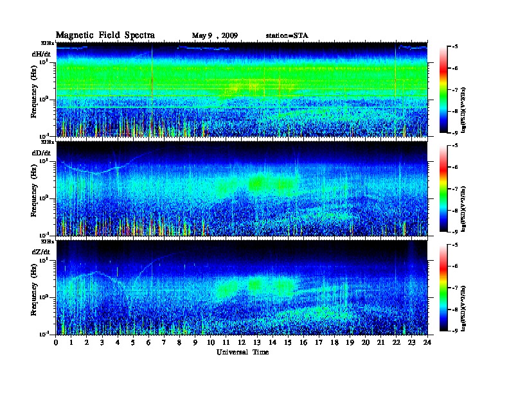Viewport: 509px width, 393px height.
Task: Click hour 0 on the time axis
Action: tap(56, 343)
